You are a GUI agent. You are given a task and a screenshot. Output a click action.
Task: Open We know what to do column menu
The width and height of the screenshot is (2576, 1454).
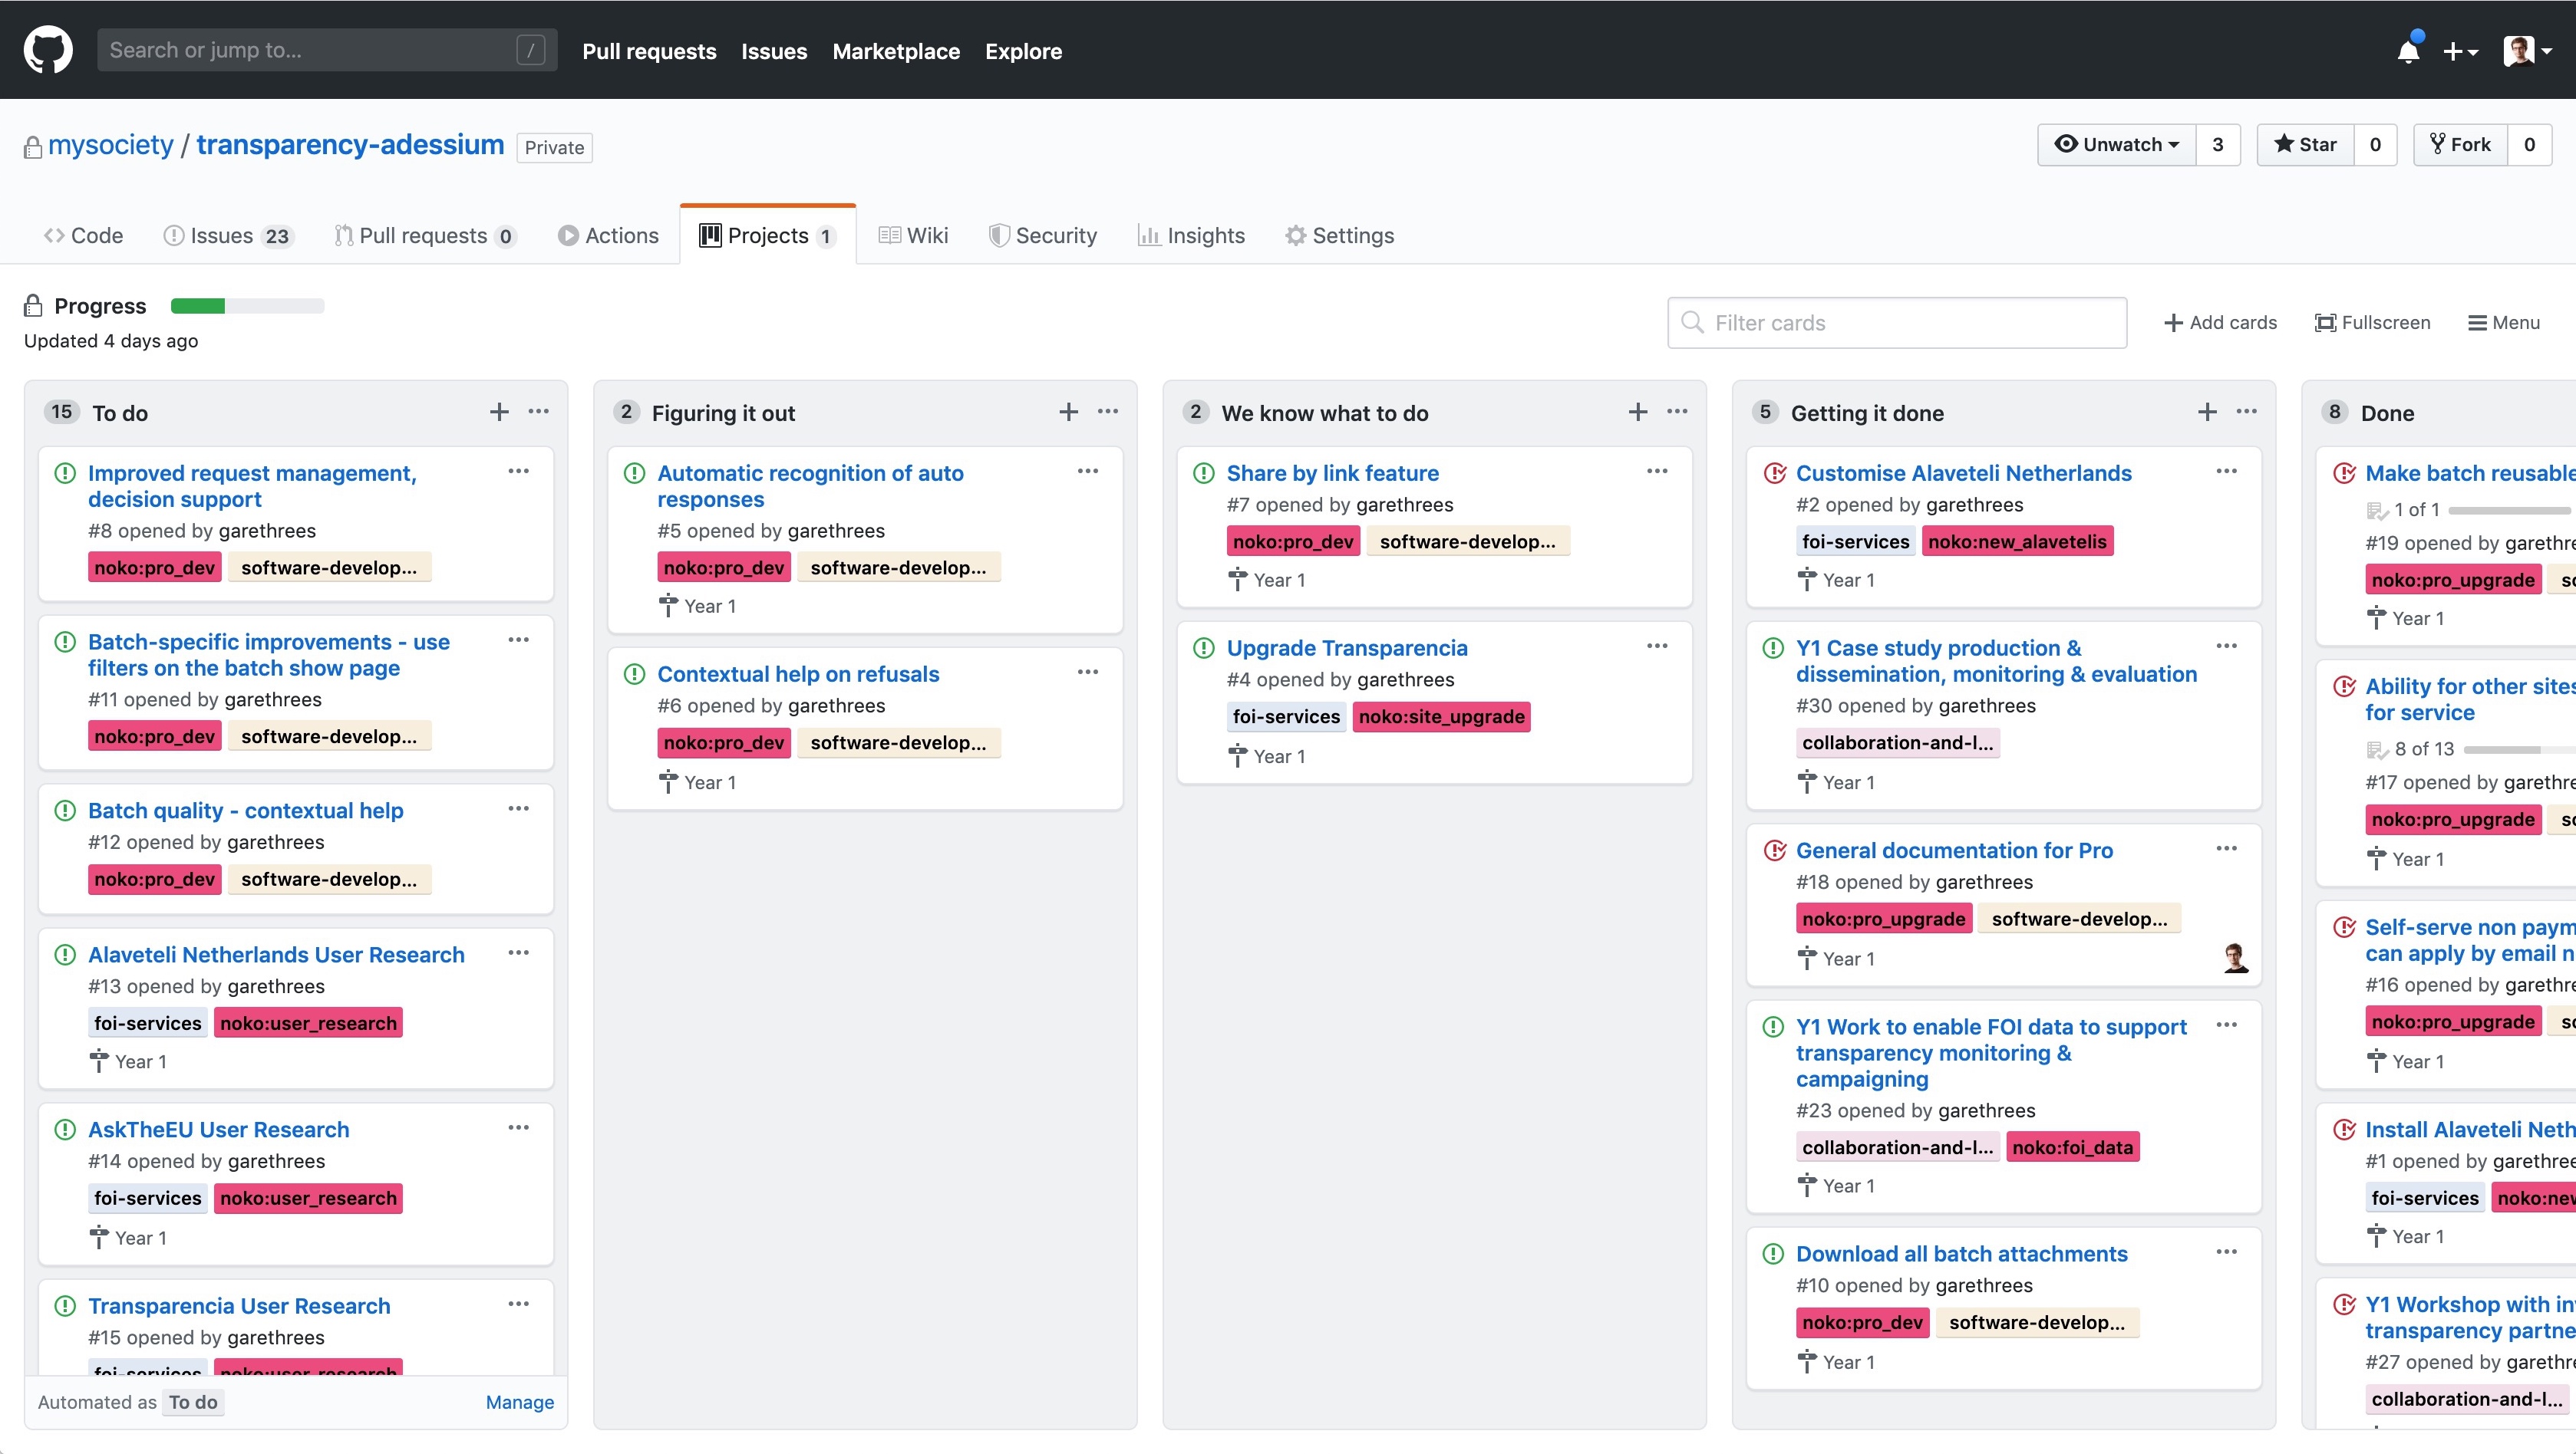coord(1677,412)
